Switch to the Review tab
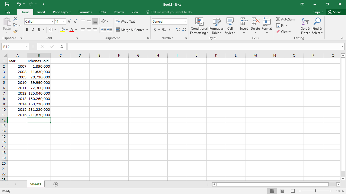This screenshot has width=346, height=194. pos(119,12)
